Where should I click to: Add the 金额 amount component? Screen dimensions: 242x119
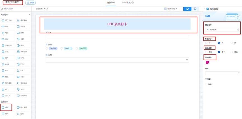point(23,39)
